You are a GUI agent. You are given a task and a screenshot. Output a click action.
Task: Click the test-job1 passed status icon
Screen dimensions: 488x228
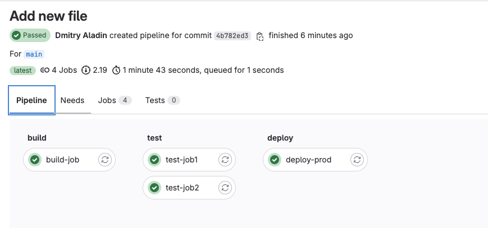click(154, 160)
